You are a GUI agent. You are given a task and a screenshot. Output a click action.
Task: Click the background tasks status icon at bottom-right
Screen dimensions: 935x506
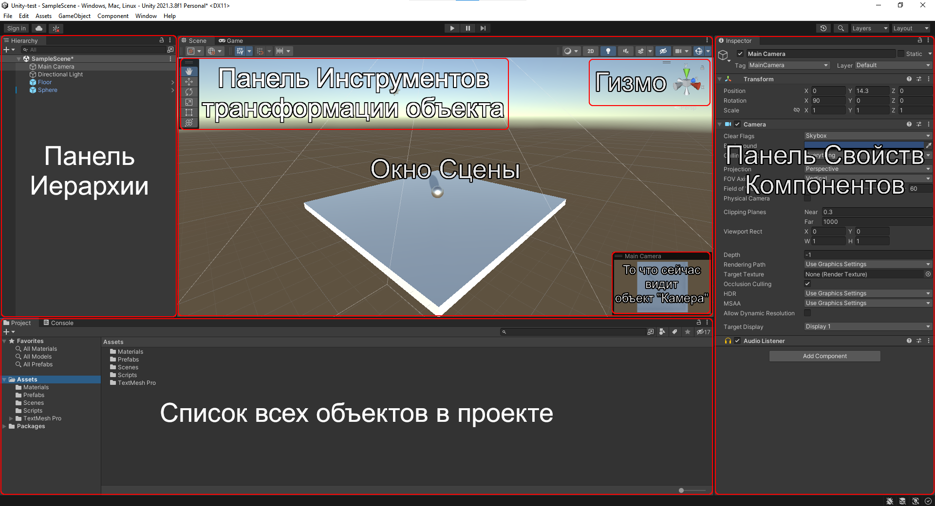click(x=928, y=501)
